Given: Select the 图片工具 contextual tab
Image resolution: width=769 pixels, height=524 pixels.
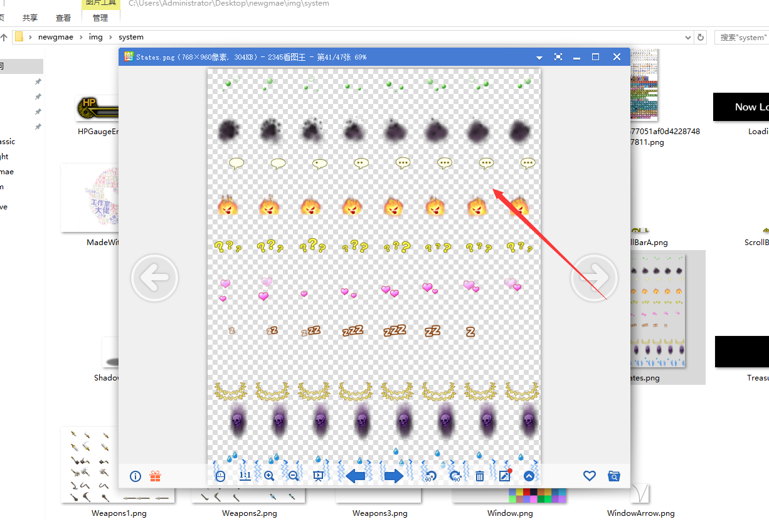Looking at the screenshot, I should (100, 4).
